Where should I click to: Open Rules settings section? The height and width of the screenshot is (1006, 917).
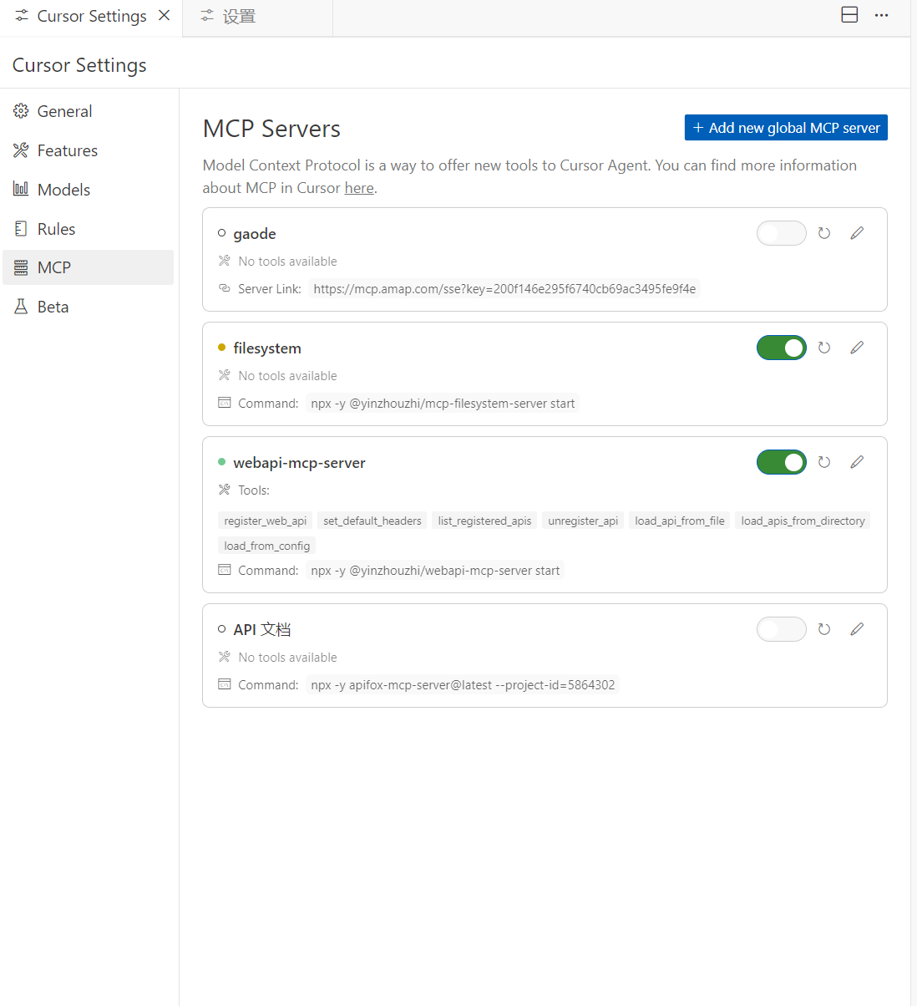click(88, 229)
